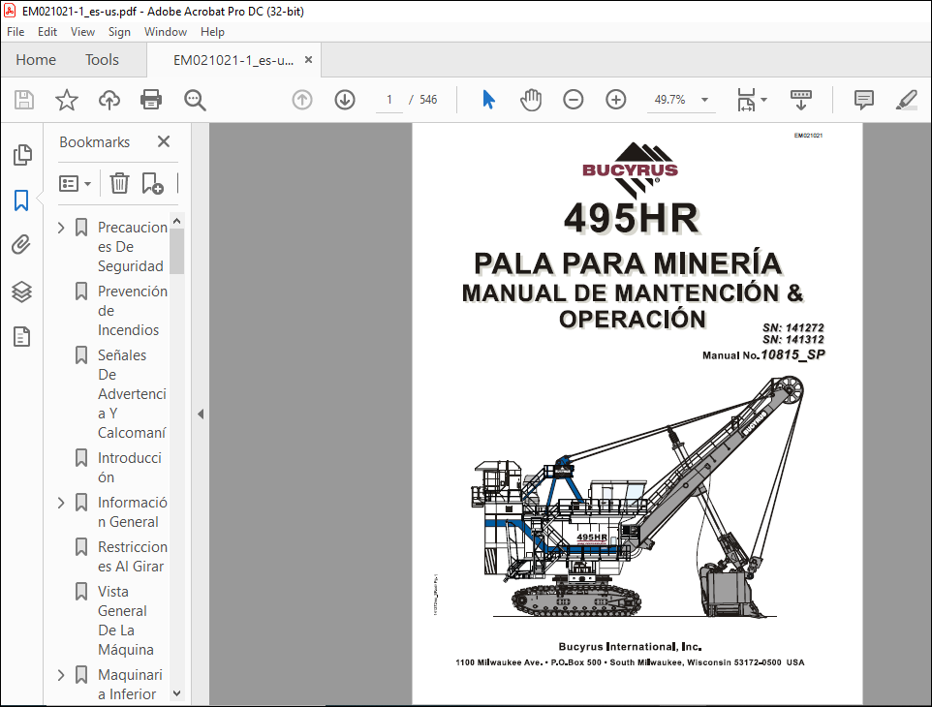Viewport: 932px width, 707px height.
Task: Click the Fit width page tool
Action: click(x=746, y=100)
